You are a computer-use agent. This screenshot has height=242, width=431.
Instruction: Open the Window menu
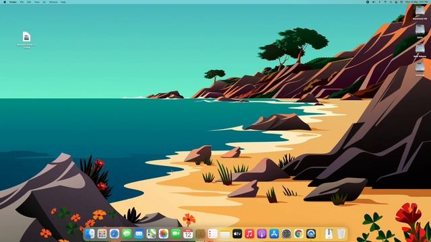click(53, 2)
